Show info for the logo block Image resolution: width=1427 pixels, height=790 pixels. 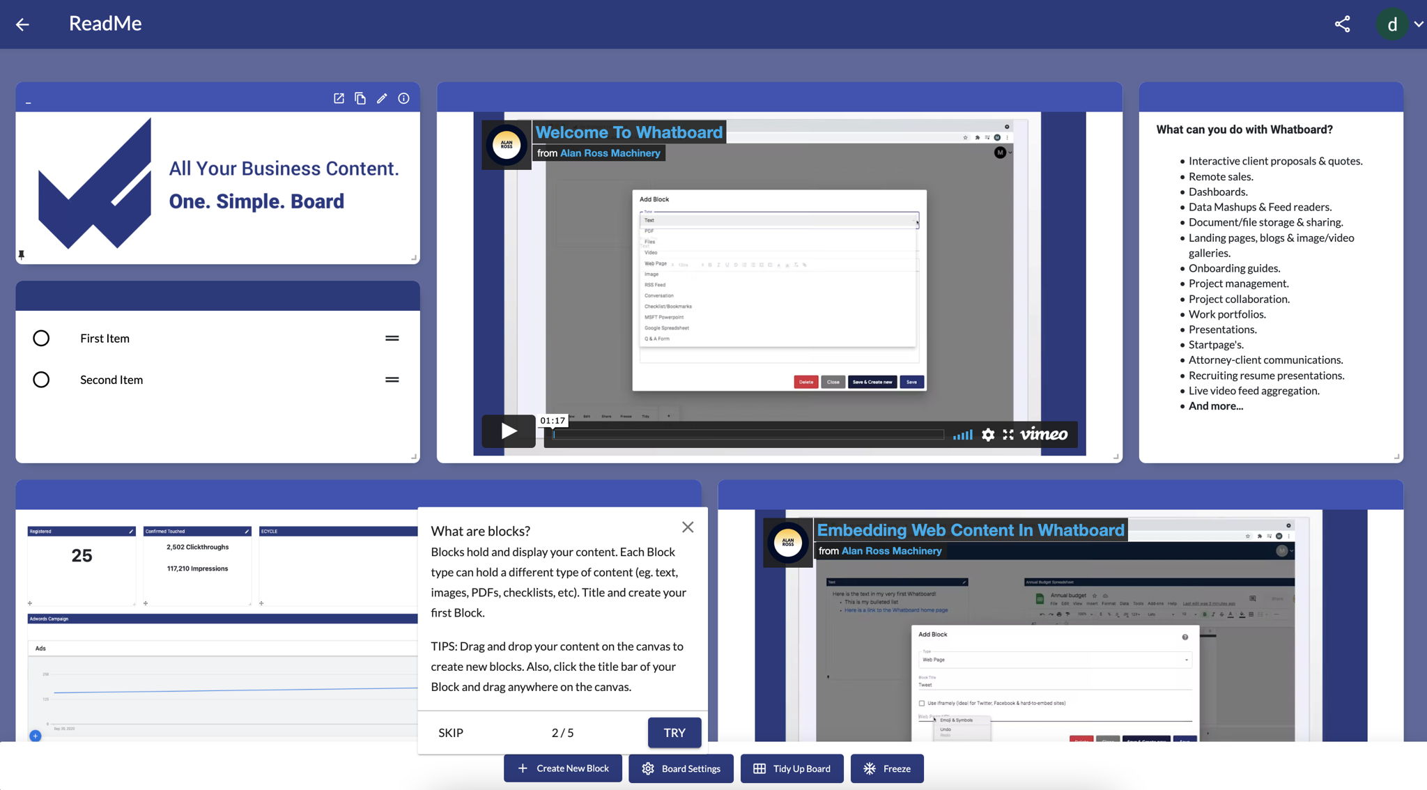[403, 98]
